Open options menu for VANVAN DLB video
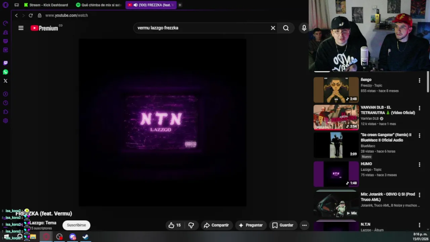Viewport: 430px width, 242px height. 419,108
